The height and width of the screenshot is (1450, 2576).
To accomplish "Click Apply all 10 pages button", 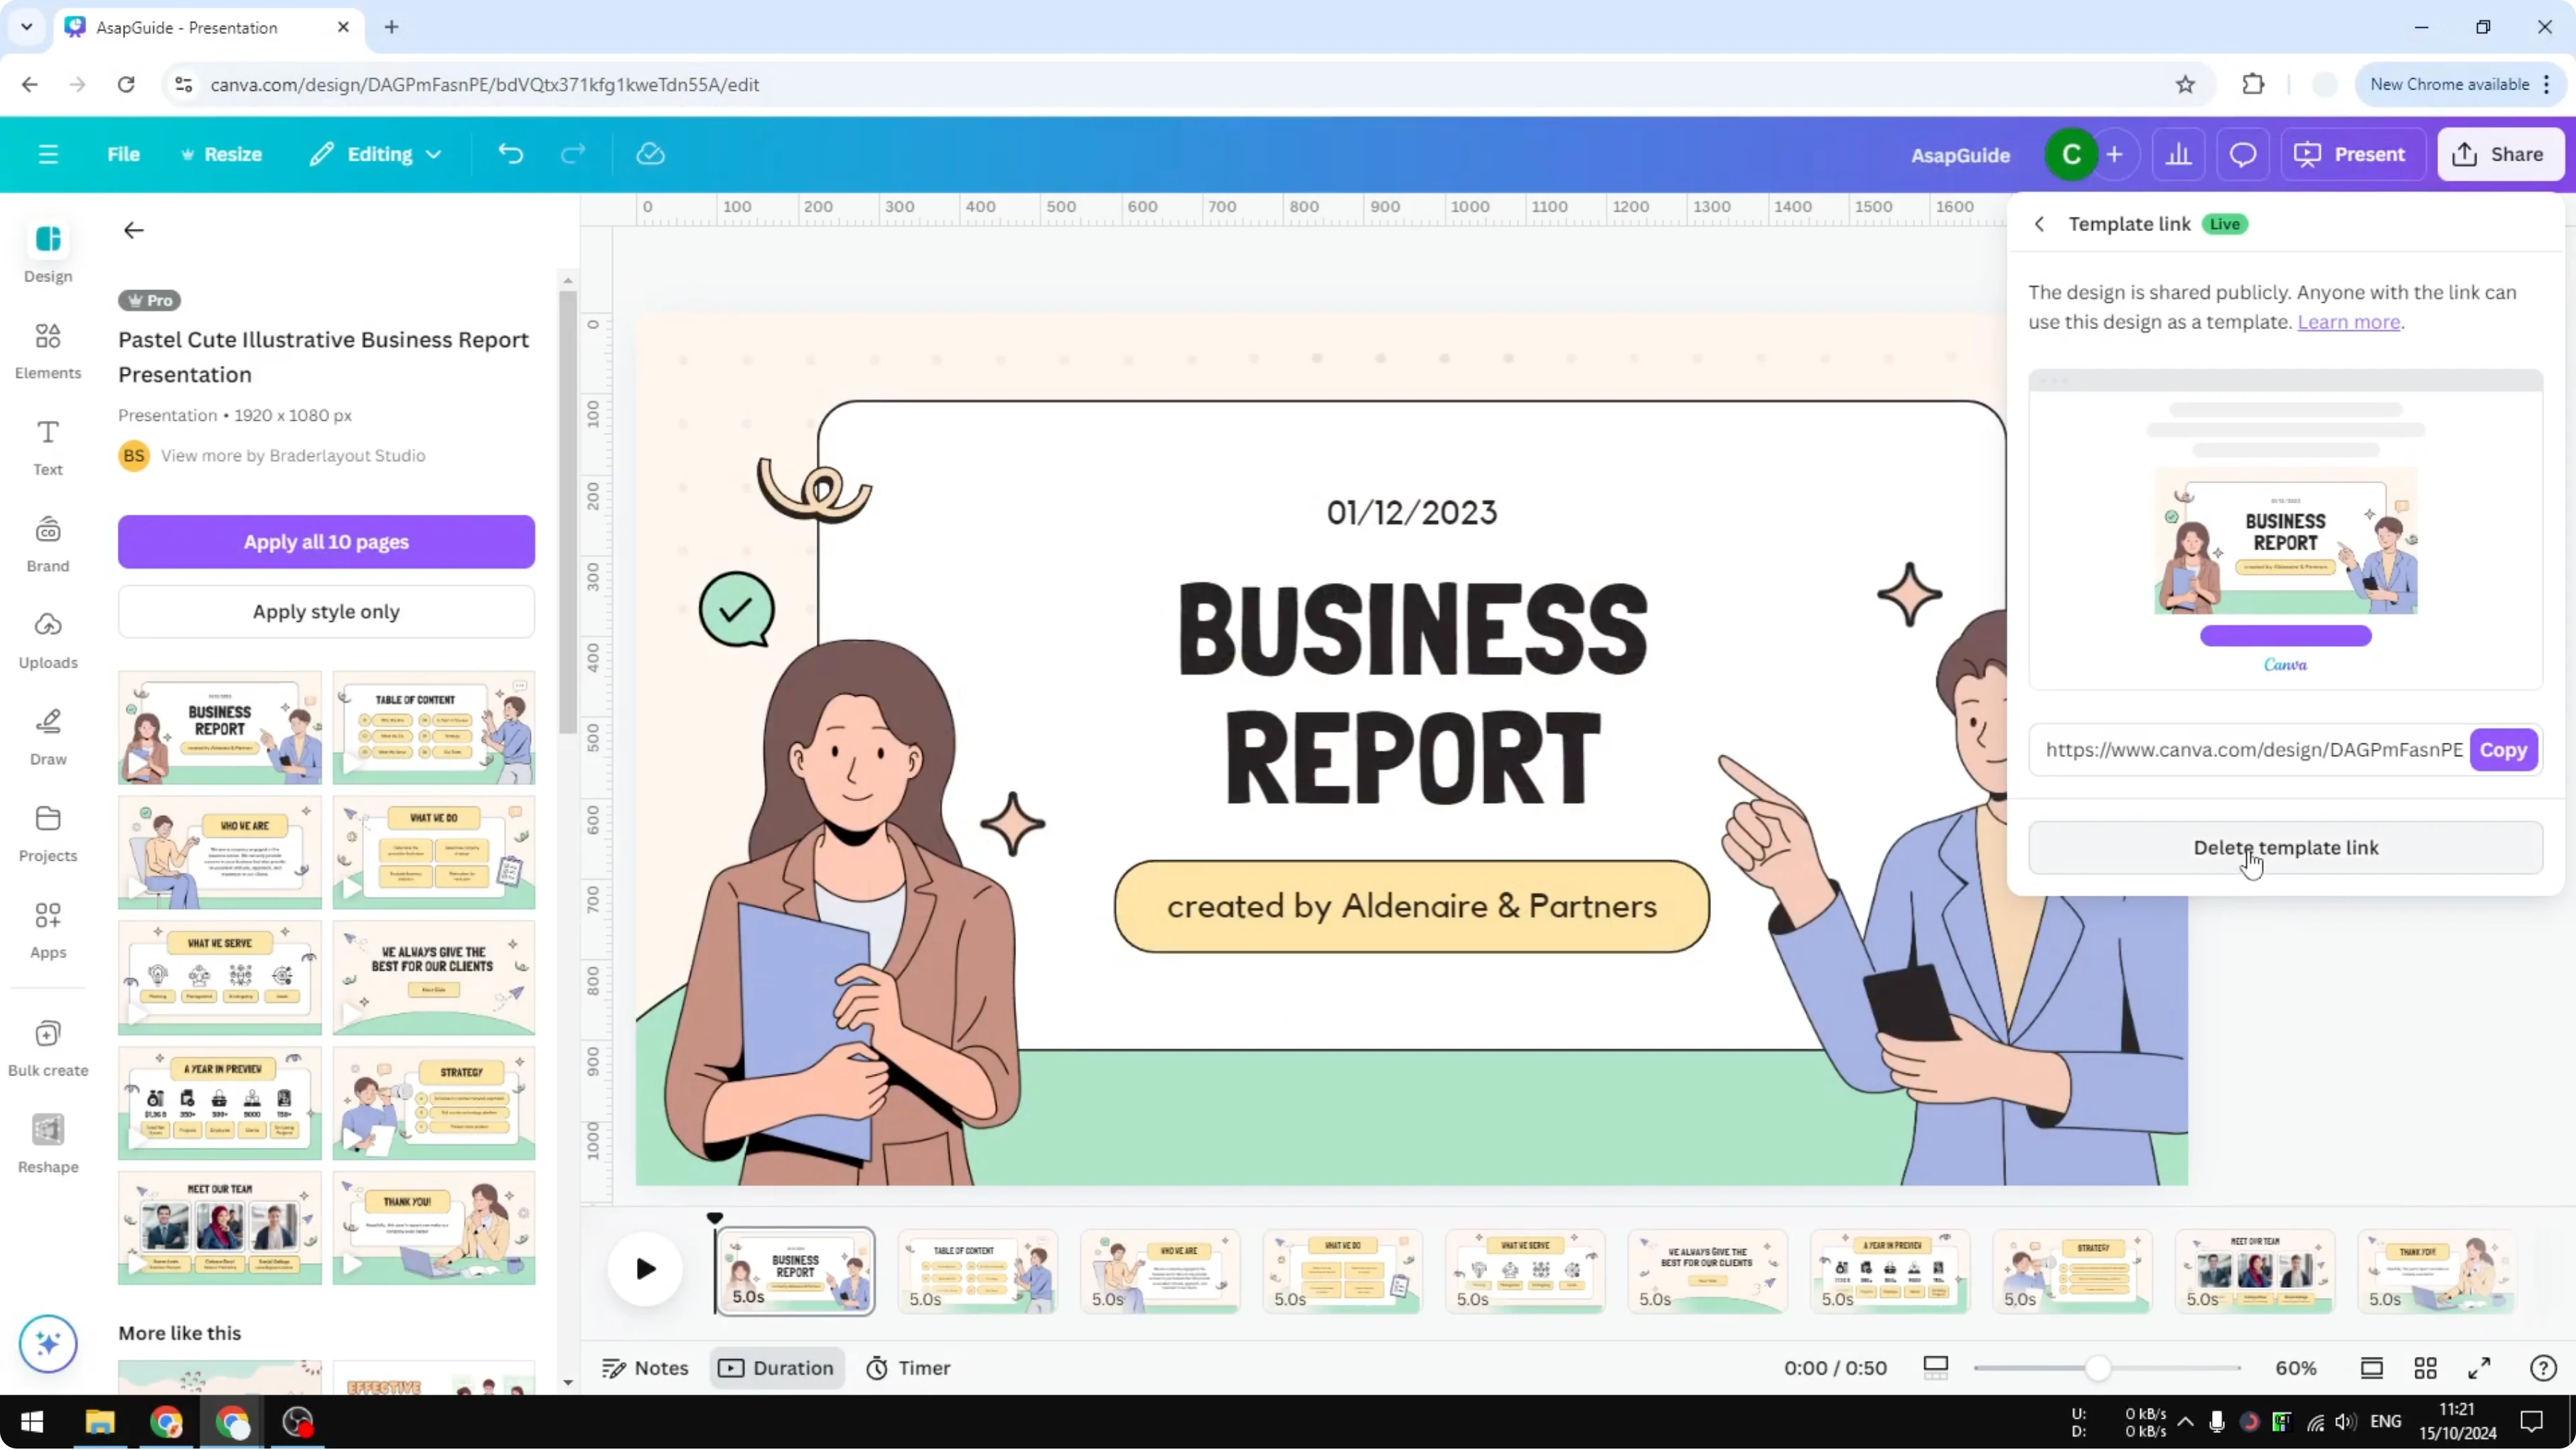I will tap(326, 541).
